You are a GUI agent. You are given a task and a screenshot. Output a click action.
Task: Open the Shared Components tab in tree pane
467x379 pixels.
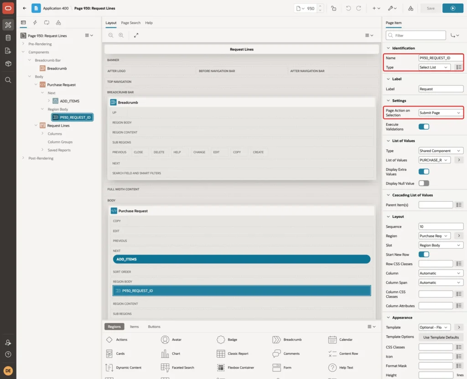coord(58,23)
